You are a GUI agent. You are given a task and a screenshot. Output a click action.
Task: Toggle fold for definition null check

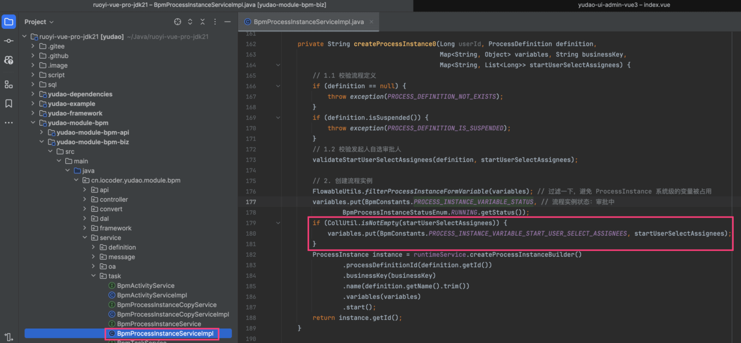[x=278, y=86]
